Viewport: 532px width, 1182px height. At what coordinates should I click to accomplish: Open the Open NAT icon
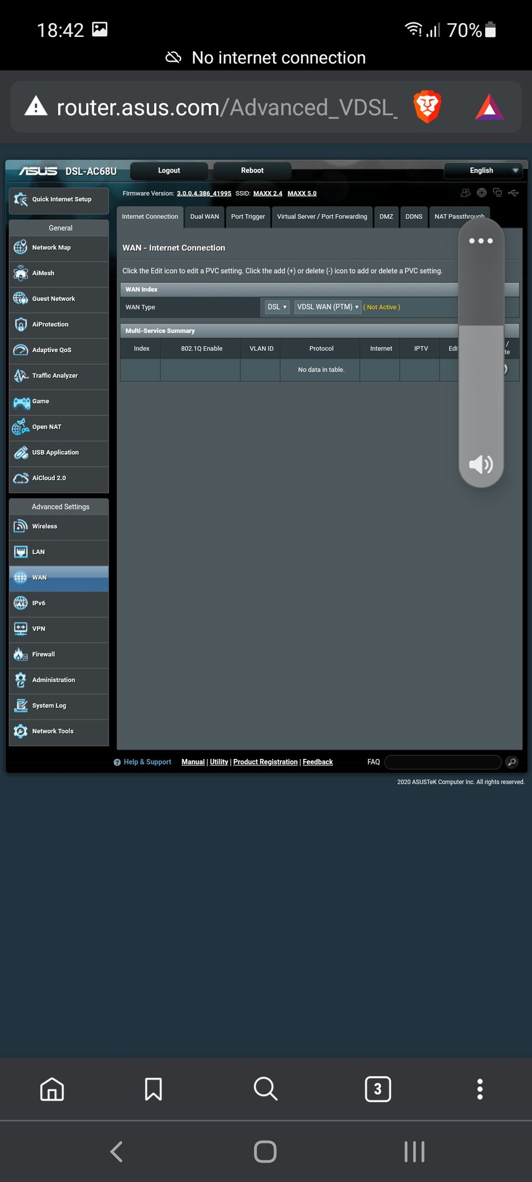click(x=21, y=427)
